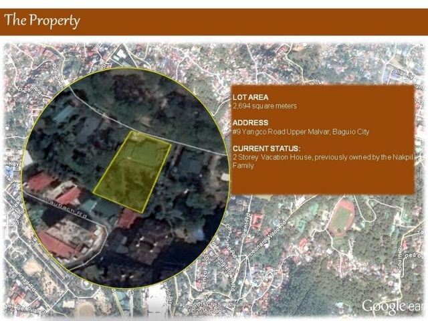Click the '2,694 square meters' text

click(x=265, y=106)
